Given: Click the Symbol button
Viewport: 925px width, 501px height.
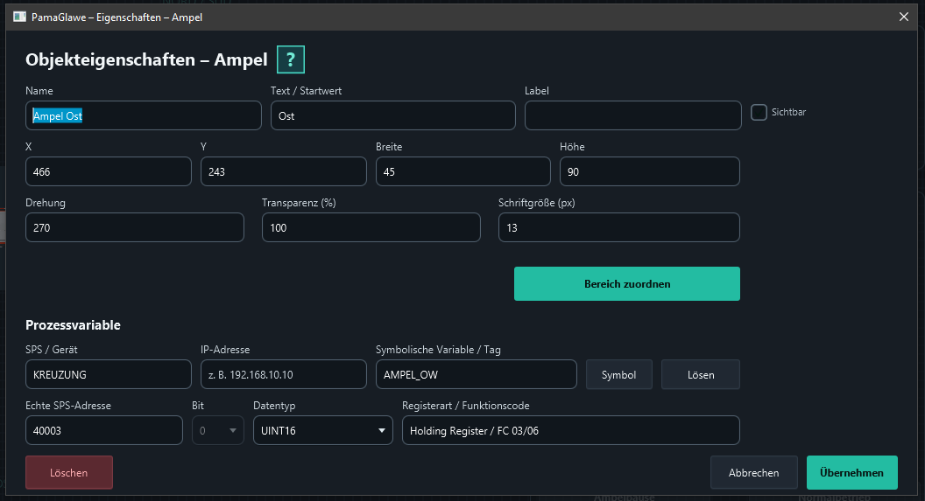Looking at the screenshot, I should pos(618,374).
